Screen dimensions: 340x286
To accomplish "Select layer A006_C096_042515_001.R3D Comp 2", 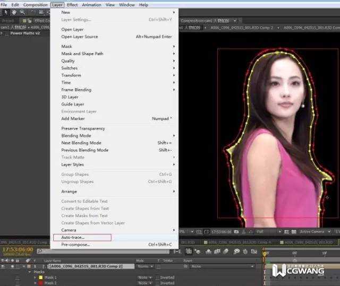I will coord(86,266).
